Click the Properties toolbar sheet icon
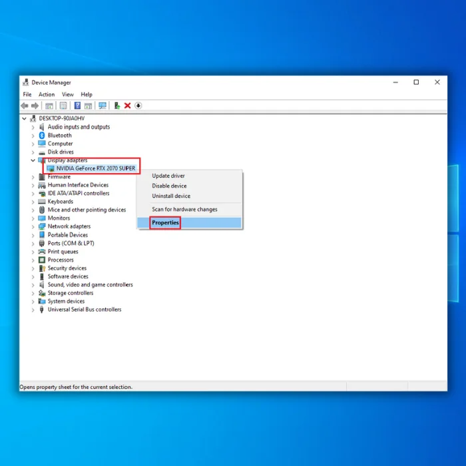 click(x=63, y=105)
